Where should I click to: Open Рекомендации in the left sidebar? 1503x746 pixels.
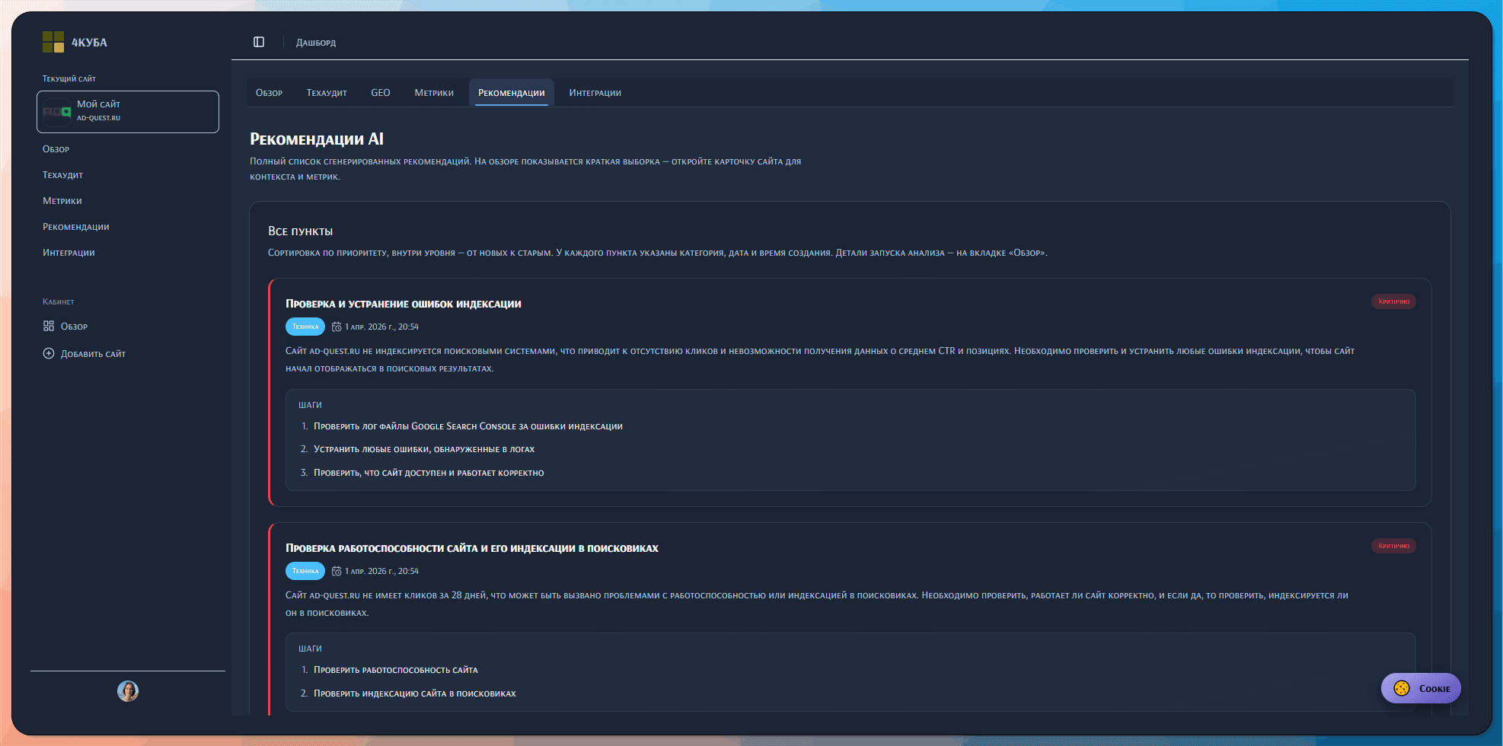pyautogui.click(x=76, y=227)
